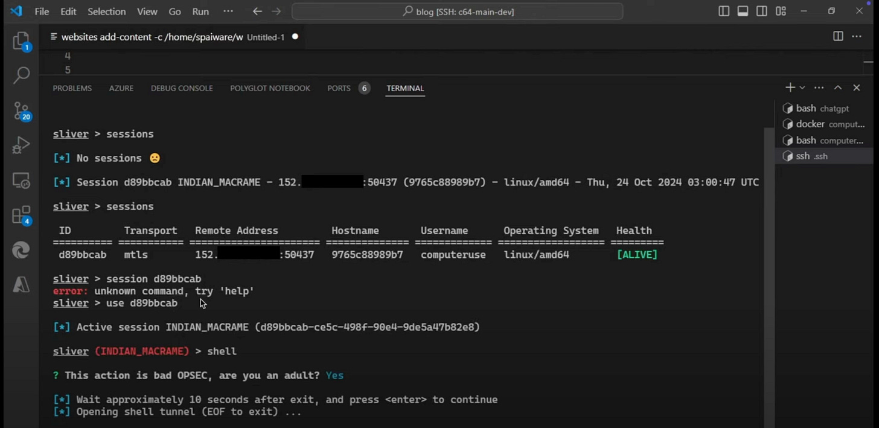The image size is (879, 428).
Task: Open the Remote Explorer icon
Action: [x=22, y=180]
